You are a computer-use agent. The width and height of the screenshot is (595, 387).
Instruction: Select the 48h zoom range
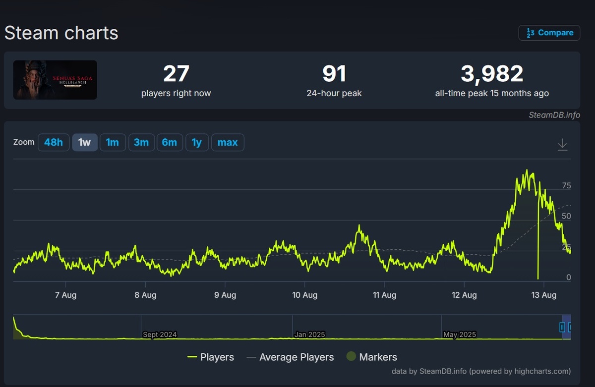tap(54, 142)
